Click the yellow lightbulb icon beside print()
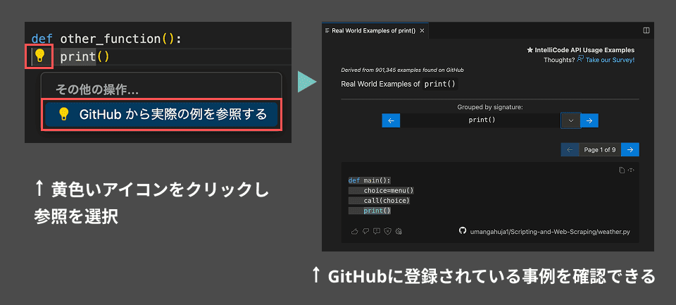The height and width of the screenshot is (305, 676). tap(39, 56)
